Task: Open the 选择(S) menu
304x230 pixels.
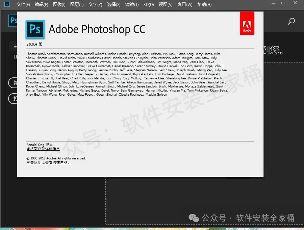Action: 113,4
